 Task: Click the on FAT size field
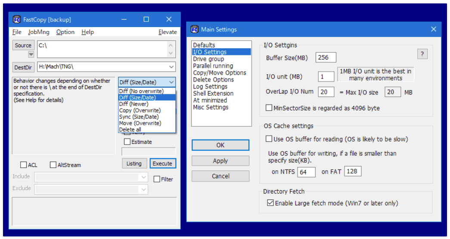(353, 171)
